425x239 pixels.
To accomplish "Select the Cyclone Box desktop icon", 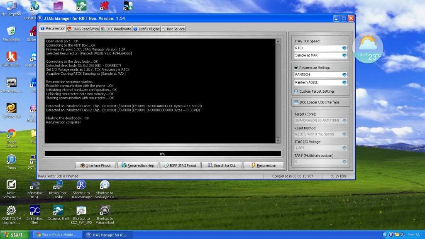I will [x=11, y=111].
